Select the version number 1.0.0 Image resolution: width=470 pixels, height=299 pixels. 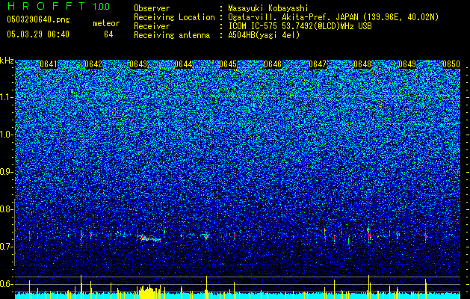coord(102,6)
